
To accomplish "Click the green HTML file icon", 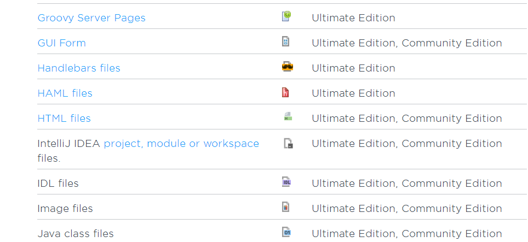I will point(287,116).
